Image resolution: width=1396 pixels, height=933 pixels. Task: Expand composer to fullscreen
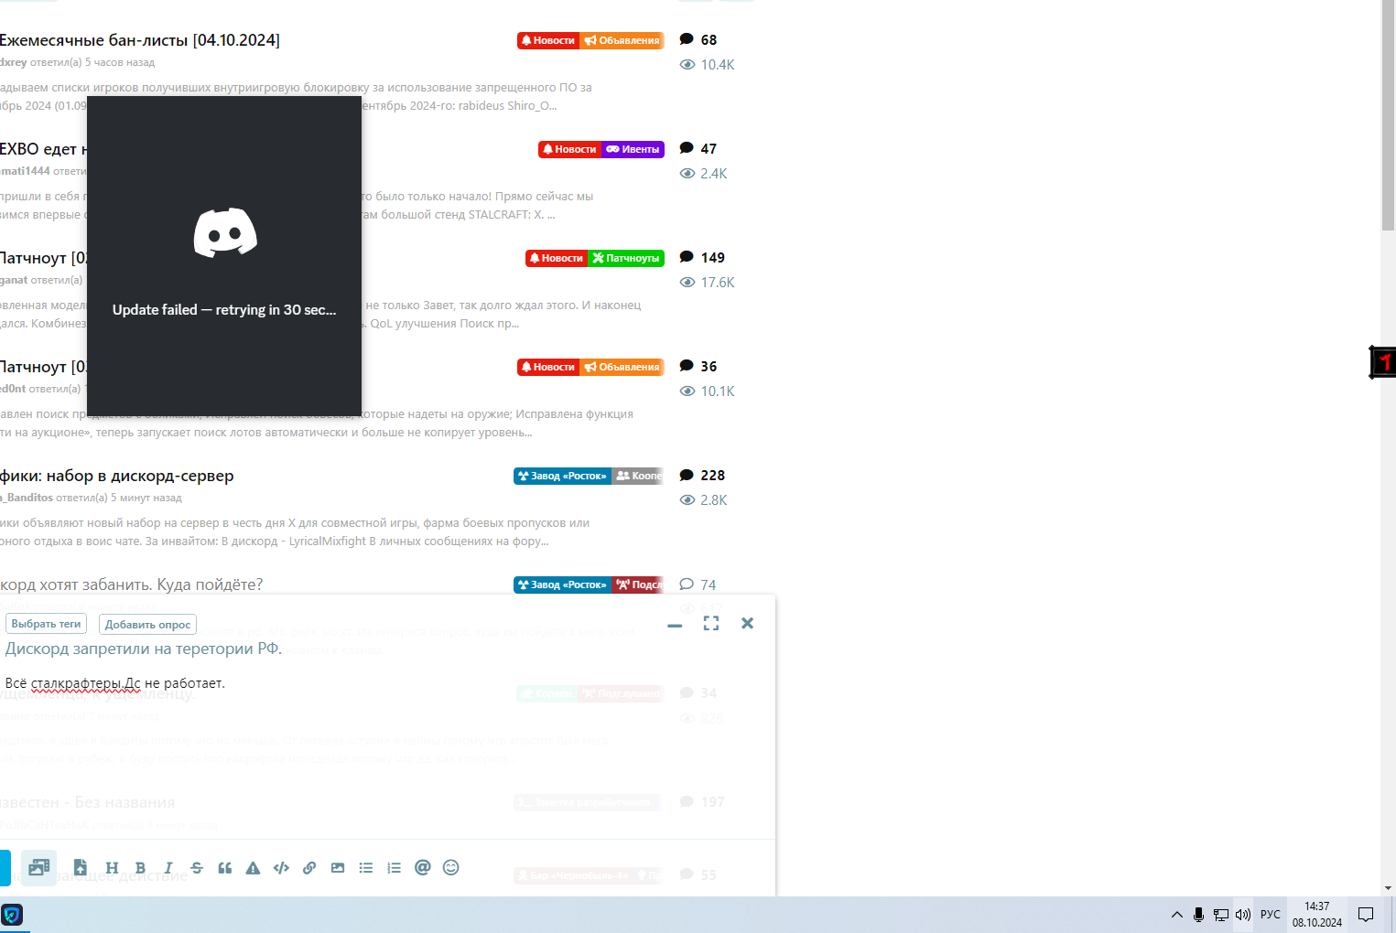[711, 623]
